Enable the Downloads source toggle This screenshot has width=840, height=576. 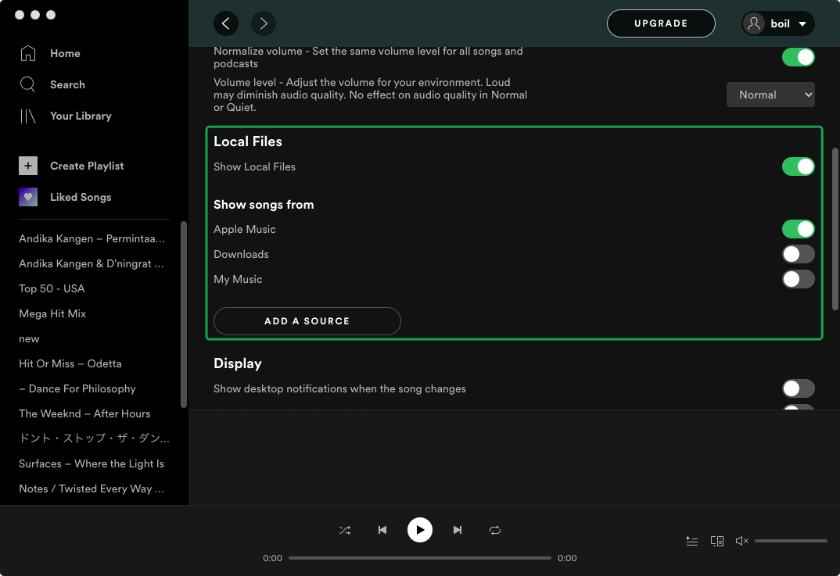[799, 254]
